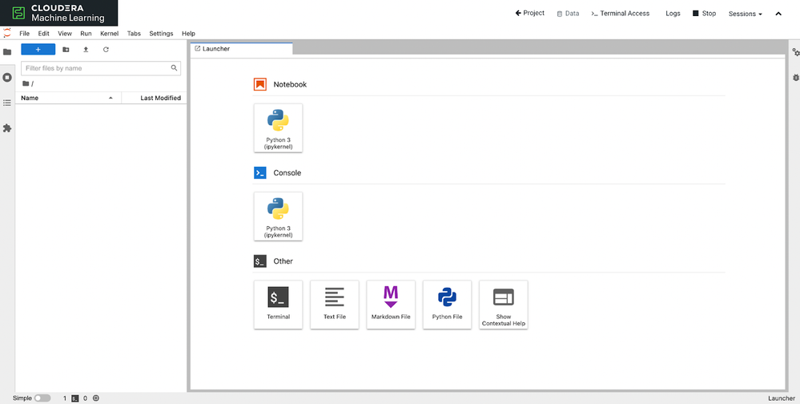Open the Kernel menu
The image size is (800, 404).
point(109,34)
